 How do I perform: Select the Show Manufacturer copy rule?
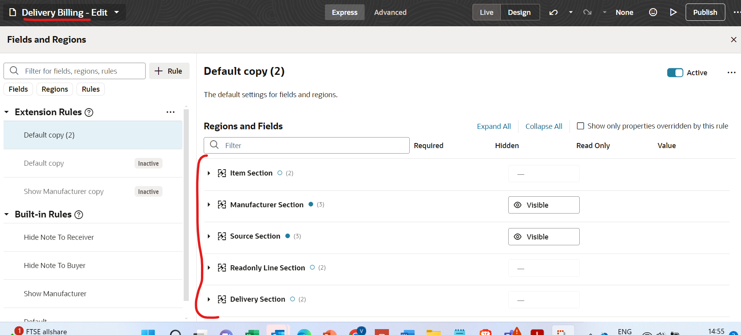[x=93, y=191]
